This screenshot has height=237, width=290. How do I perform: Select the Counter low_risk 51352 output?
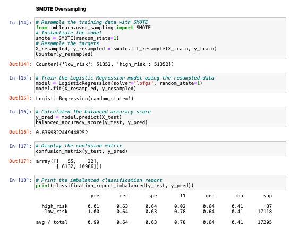click(x=105, y=64)
